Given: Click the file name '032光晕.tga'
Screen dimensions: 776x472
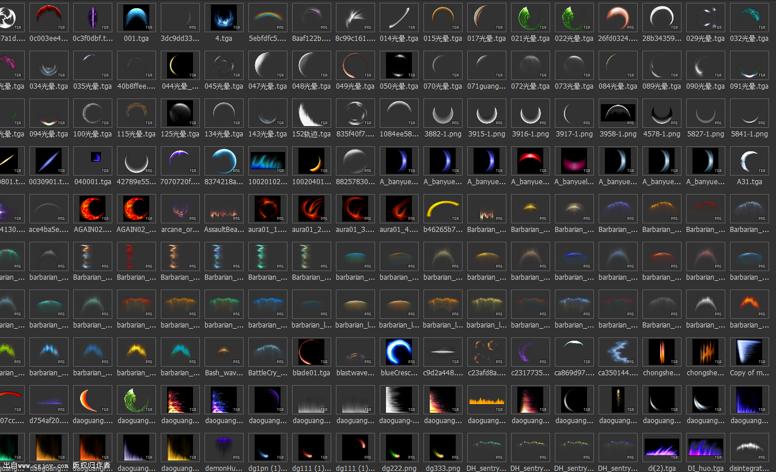Looking at the screenshot, I should tap(749, 39).
